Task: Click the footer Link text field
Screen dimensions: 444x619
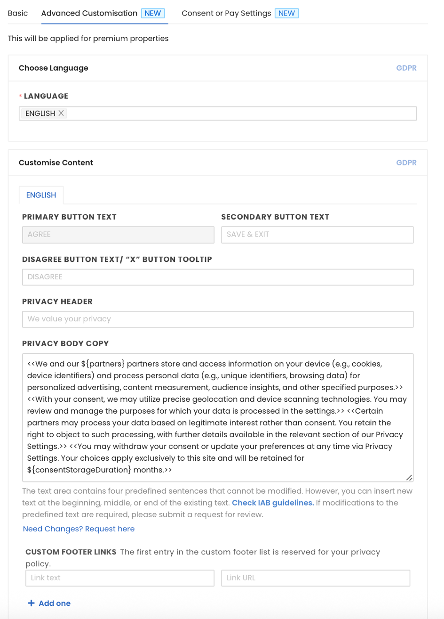Action: pos(119,578)
